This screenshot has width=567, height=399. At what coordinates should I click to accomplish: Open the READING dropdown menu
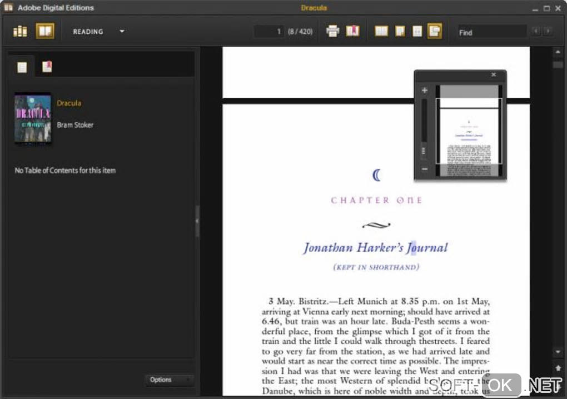(x=98, y=32)
